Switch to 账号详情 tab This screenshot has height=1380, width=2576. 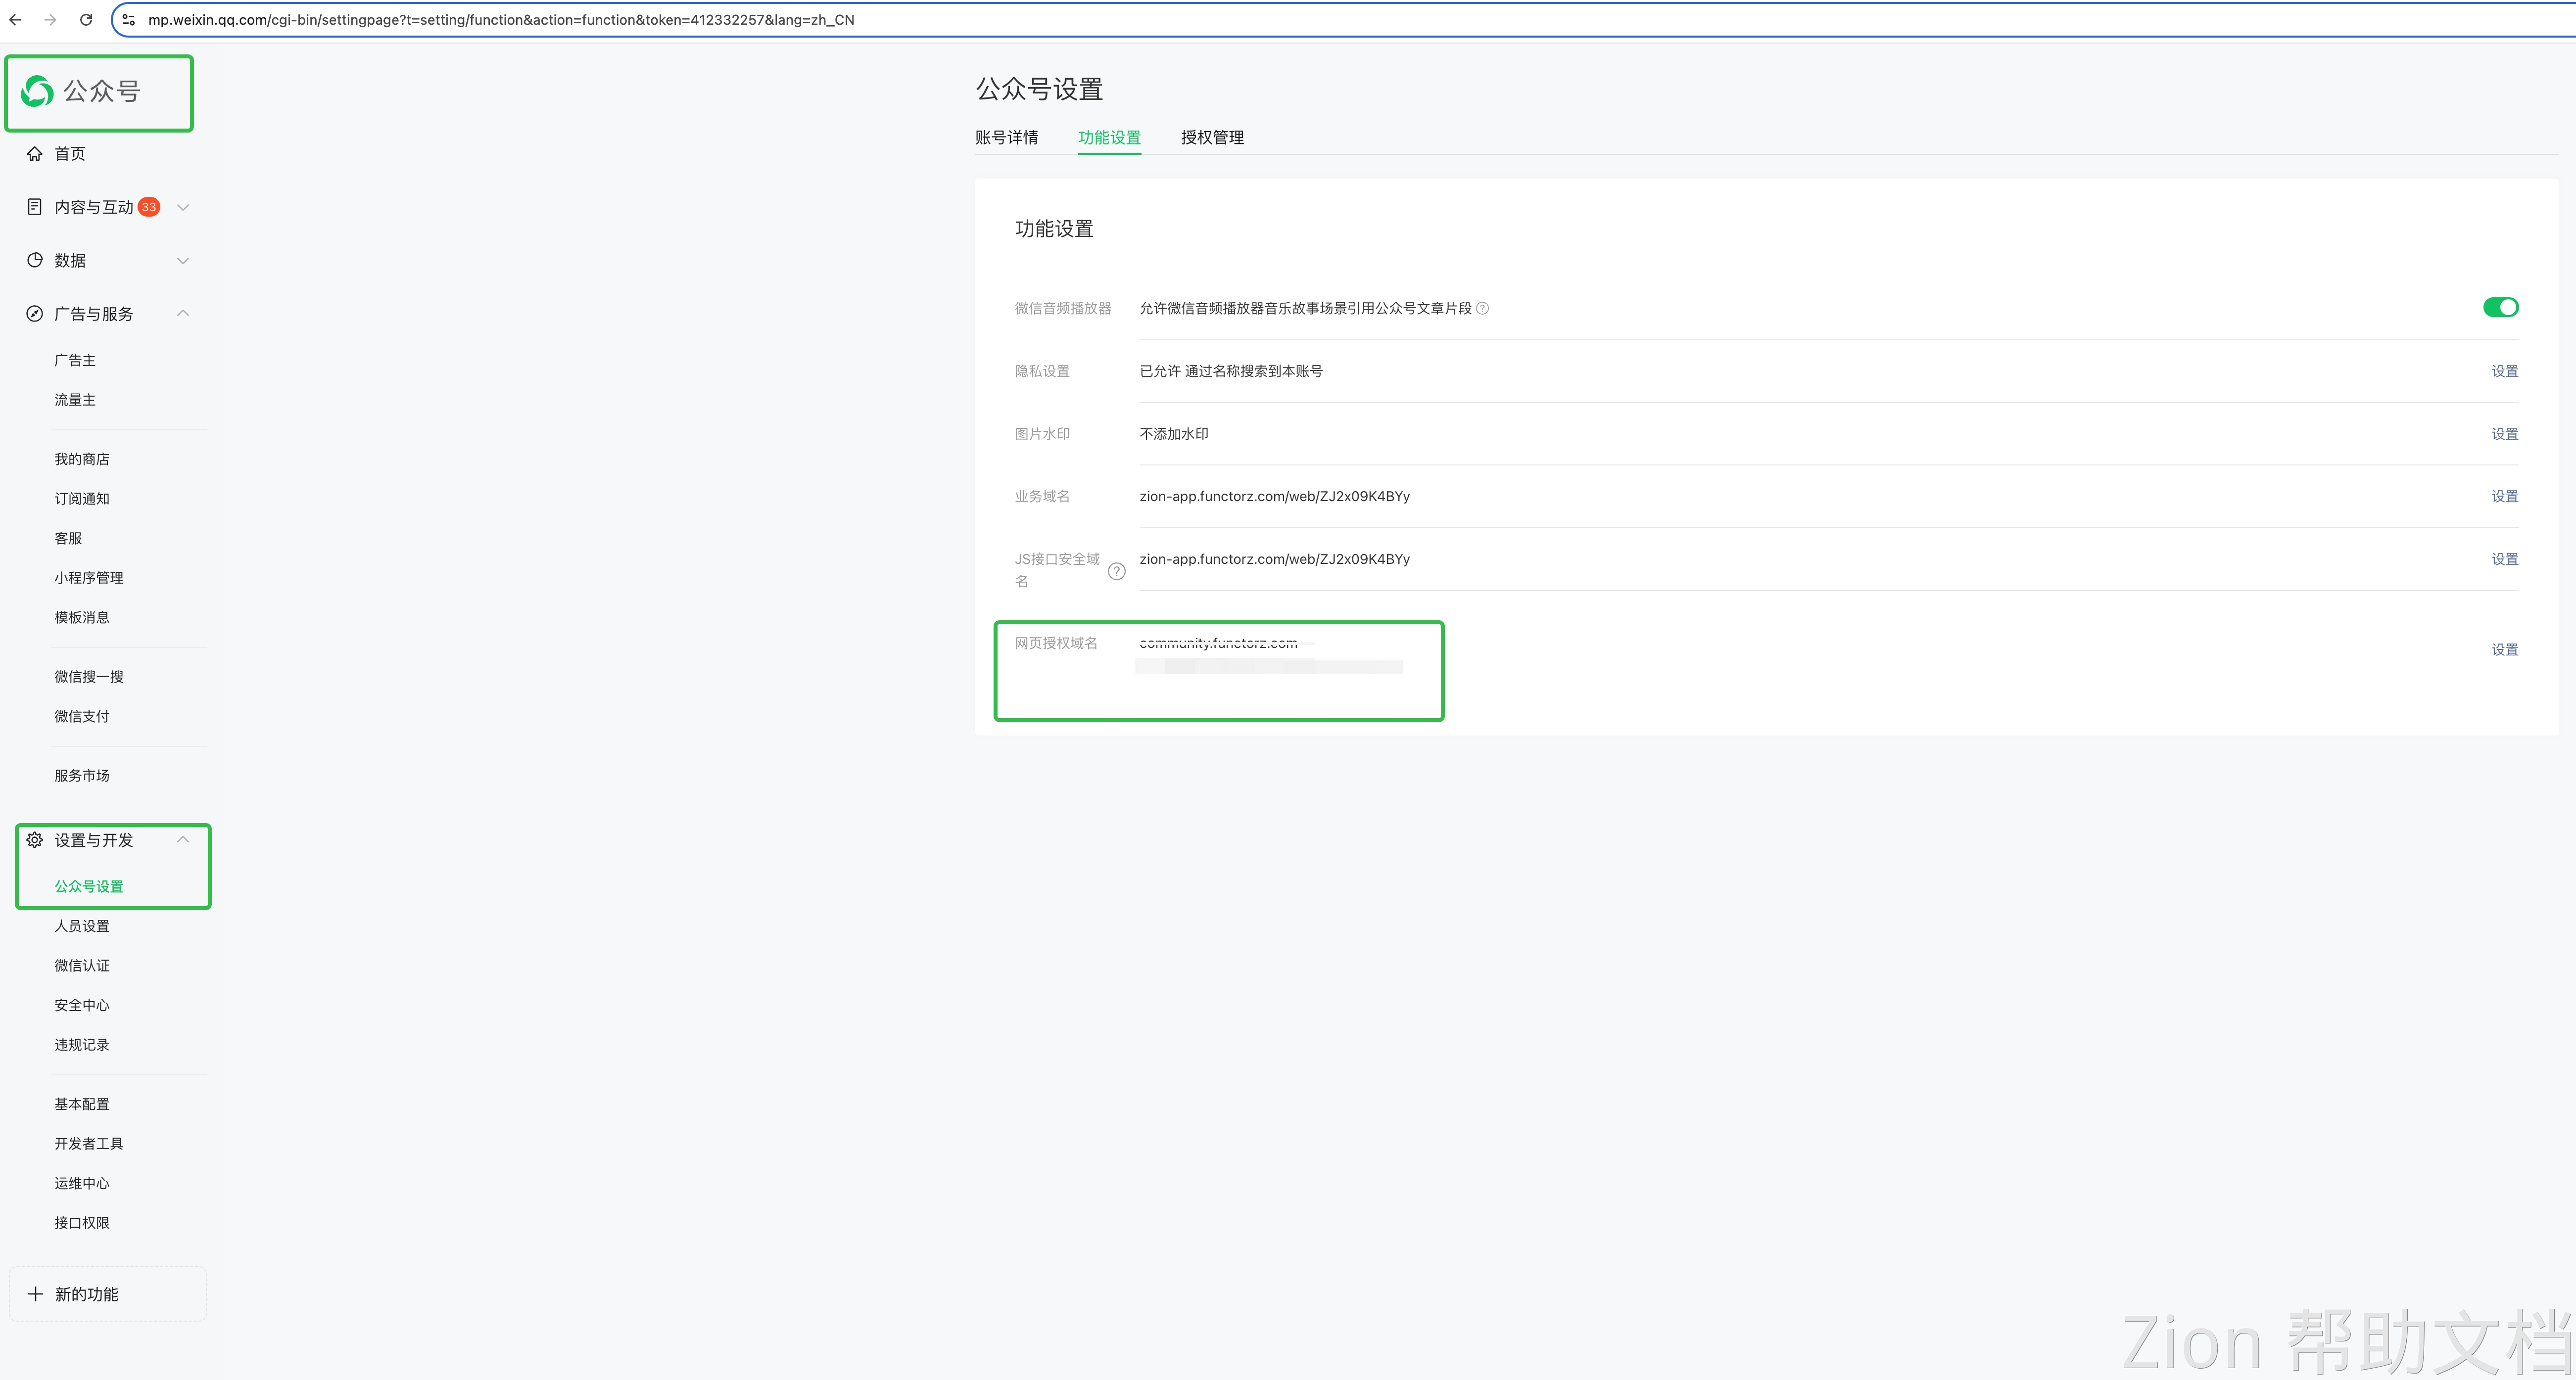1007,138
